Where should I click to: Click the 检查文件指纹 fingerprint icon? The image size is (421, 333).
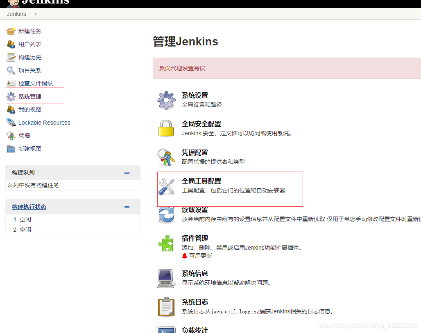point(11,84)
